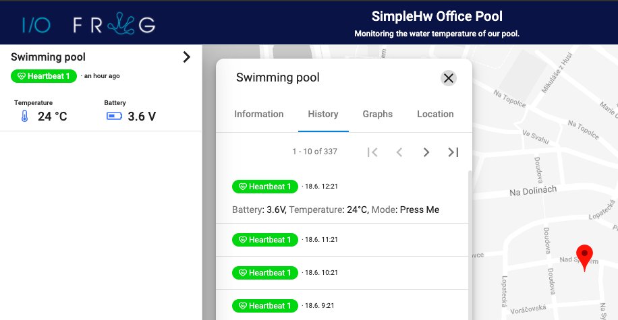
Task: Click the '24 °C' temperature value
Action: [x=53, y=117]
